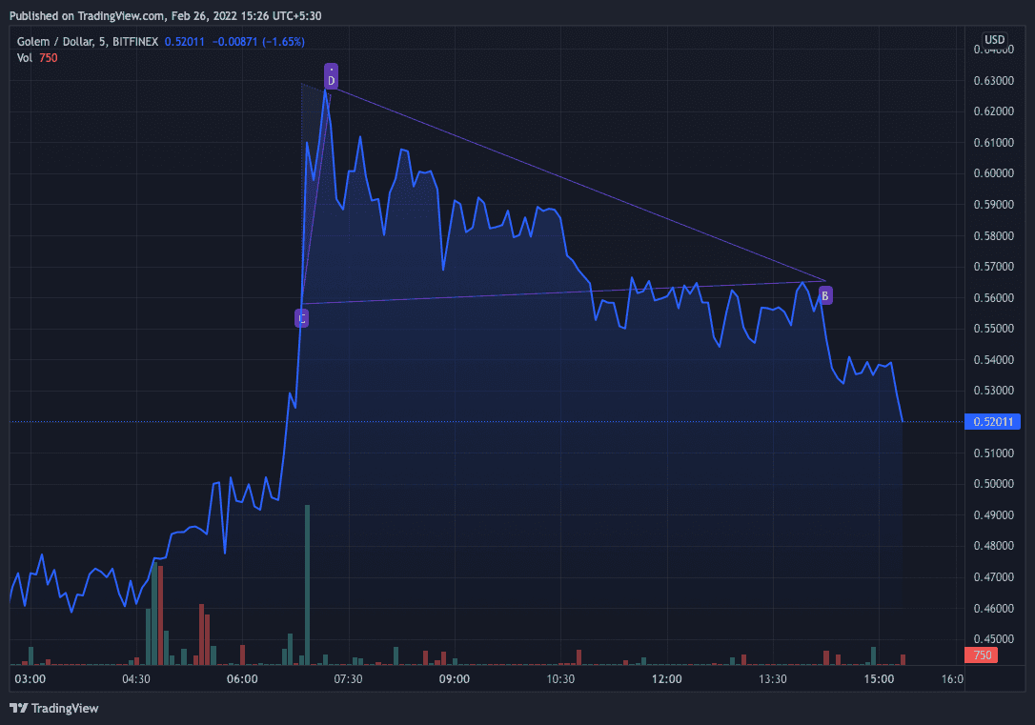1035x725 pixels.
Task: Open the USD currency selector
Action: [994, 39]
